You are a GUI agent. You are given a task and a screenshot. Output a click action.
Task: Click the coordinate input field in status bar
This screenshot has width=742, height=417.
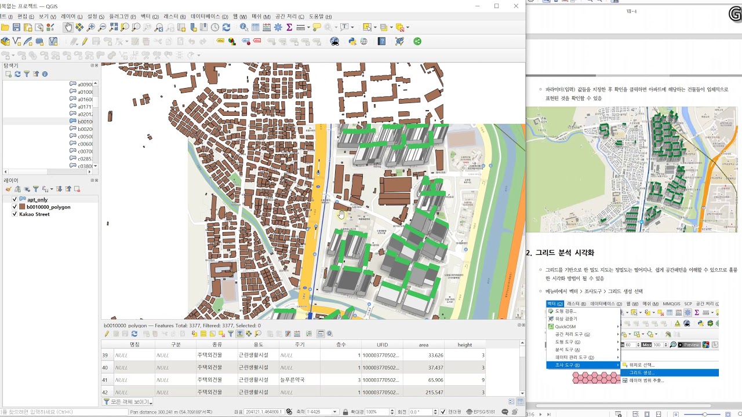pyautogui.click(x=264, y=412)
